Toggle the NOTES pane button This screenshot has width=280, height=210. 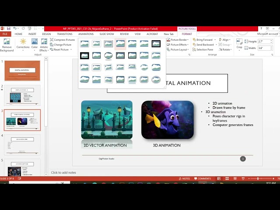[x=185, y=178]
